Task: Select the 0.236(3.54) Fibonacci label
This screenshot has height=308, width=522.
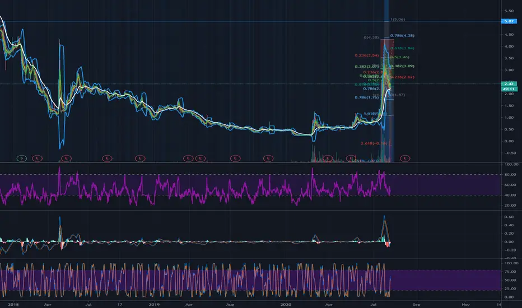Action: 366,55
